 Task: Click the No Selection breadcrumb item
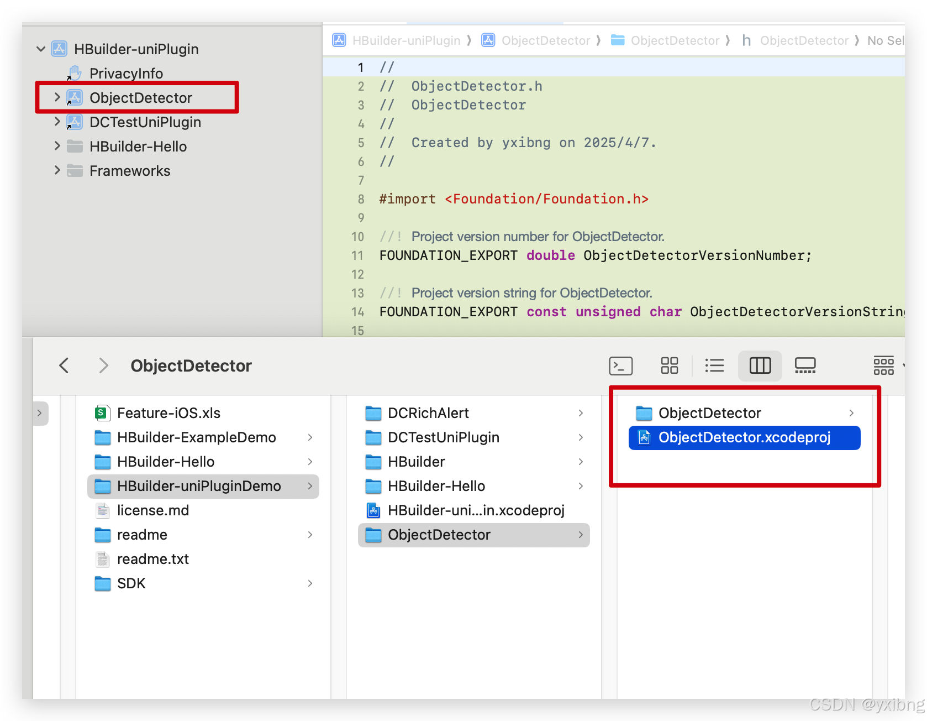886,40
